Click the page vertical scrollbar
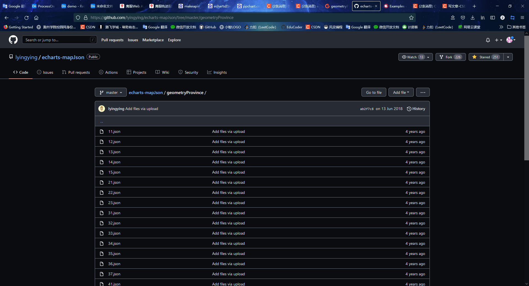The image size is (529, 286). click(527, 98)
